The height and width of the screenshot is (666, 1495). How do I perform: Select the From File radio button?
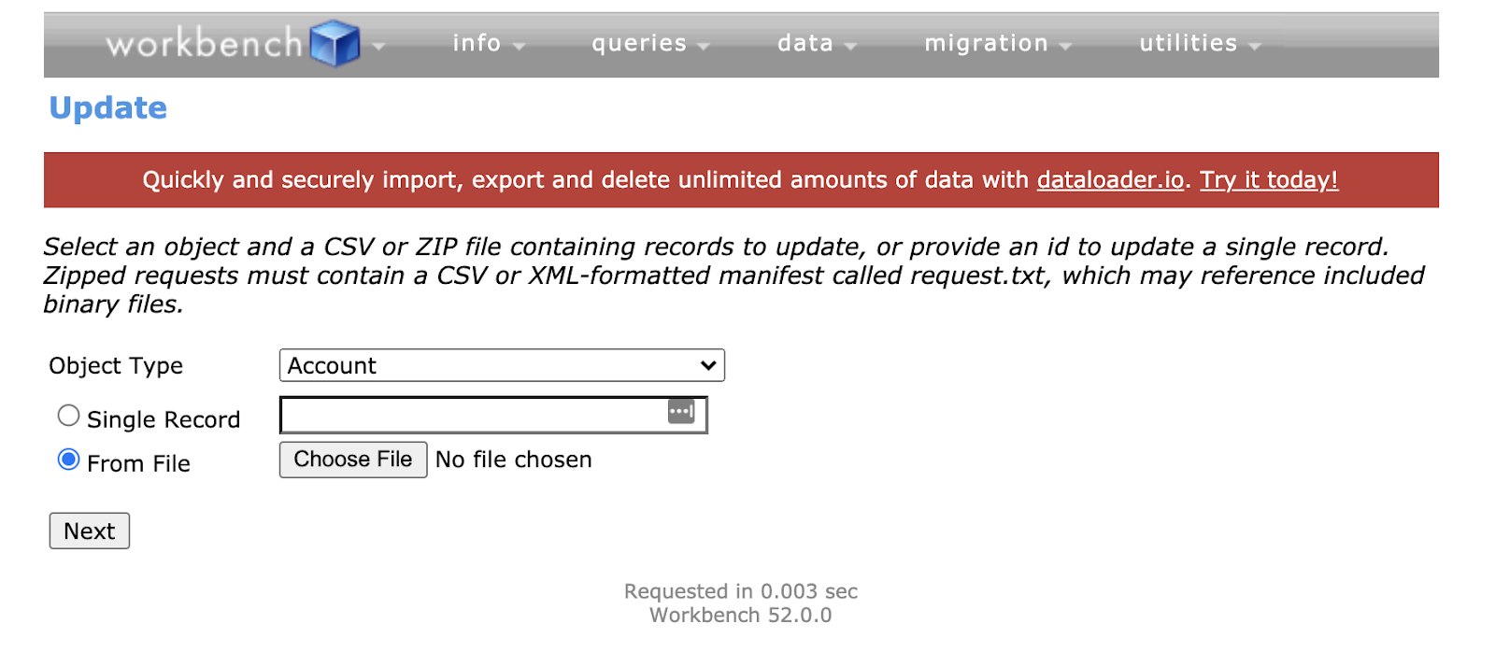pos(68,460)
